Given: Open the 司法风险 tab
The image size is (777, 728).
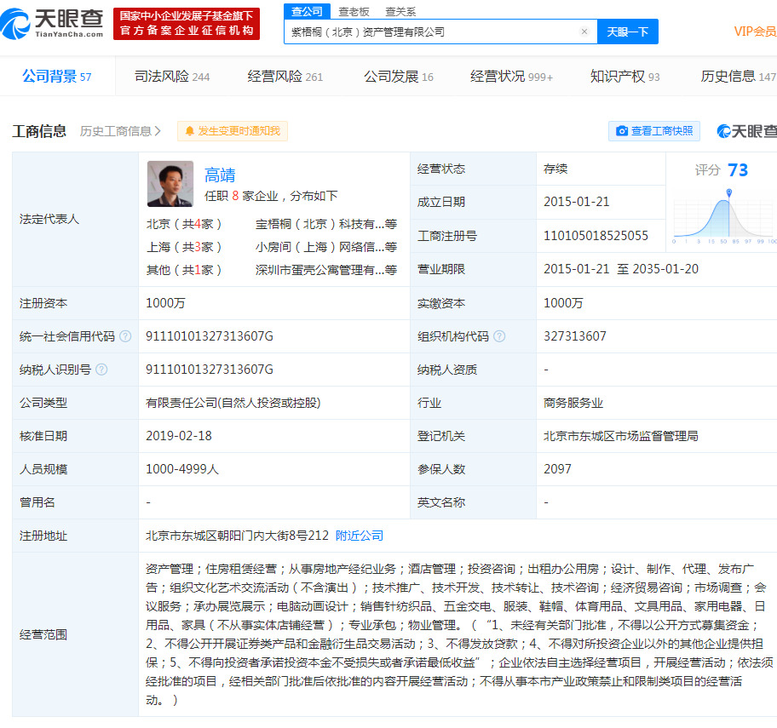Looking at the screenshot, I should point(172,77).
